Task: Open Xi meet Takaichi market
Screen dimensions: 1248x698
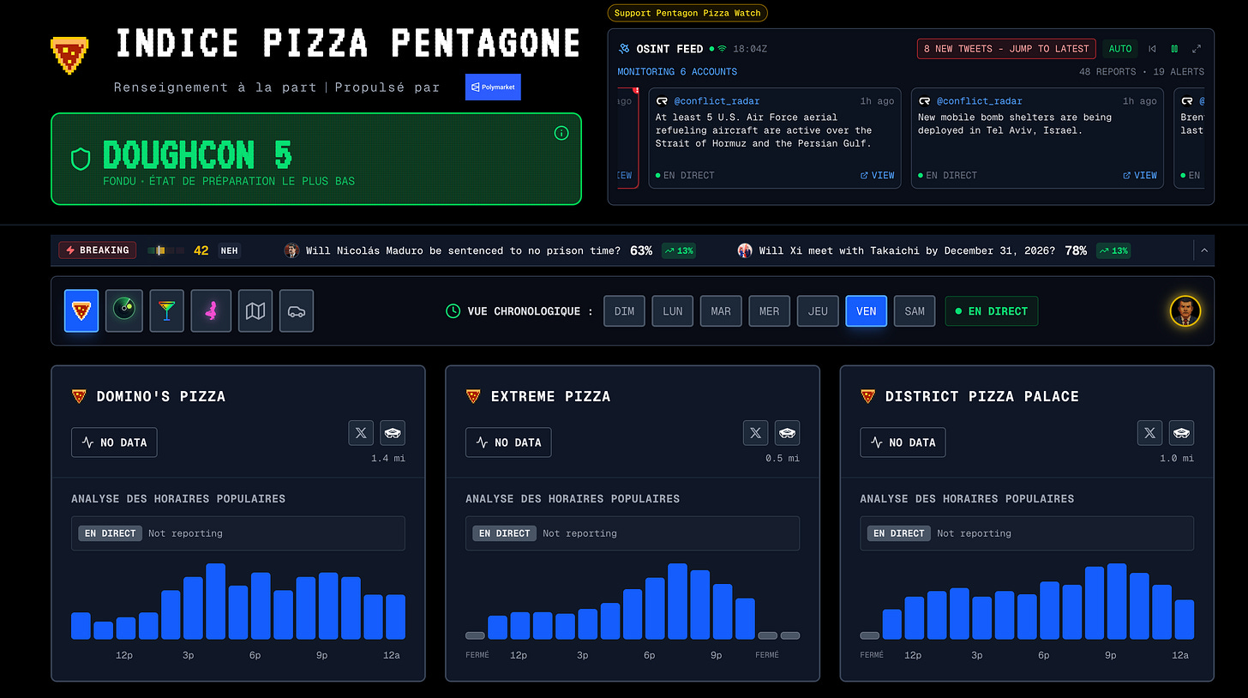Action: [x=907, y=250]
